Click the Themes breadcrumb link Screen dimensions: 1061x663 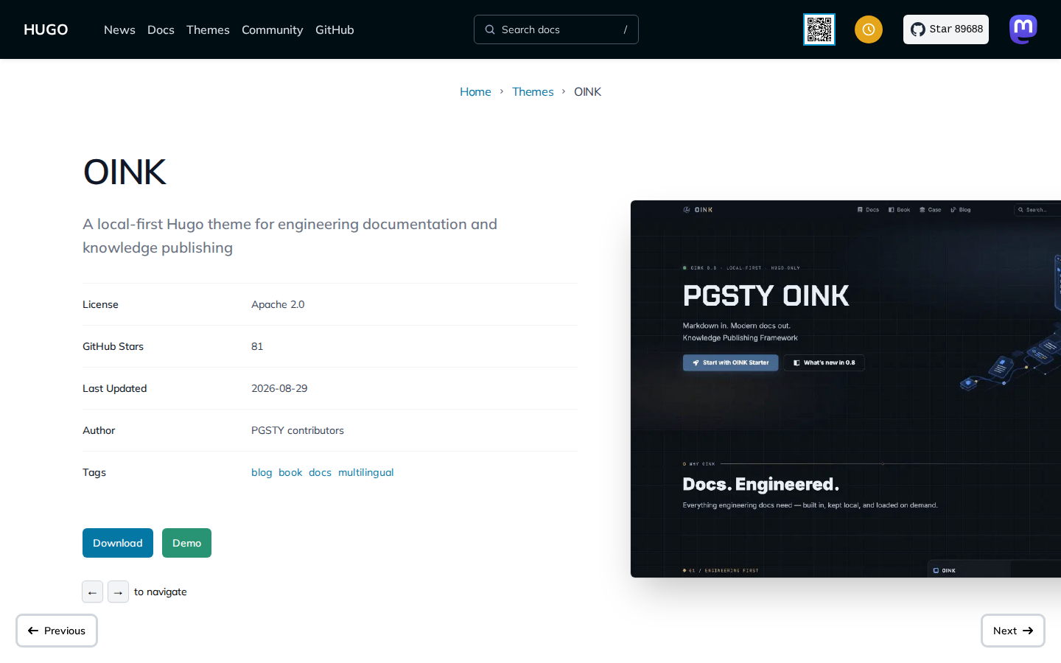tap(533, 91)
